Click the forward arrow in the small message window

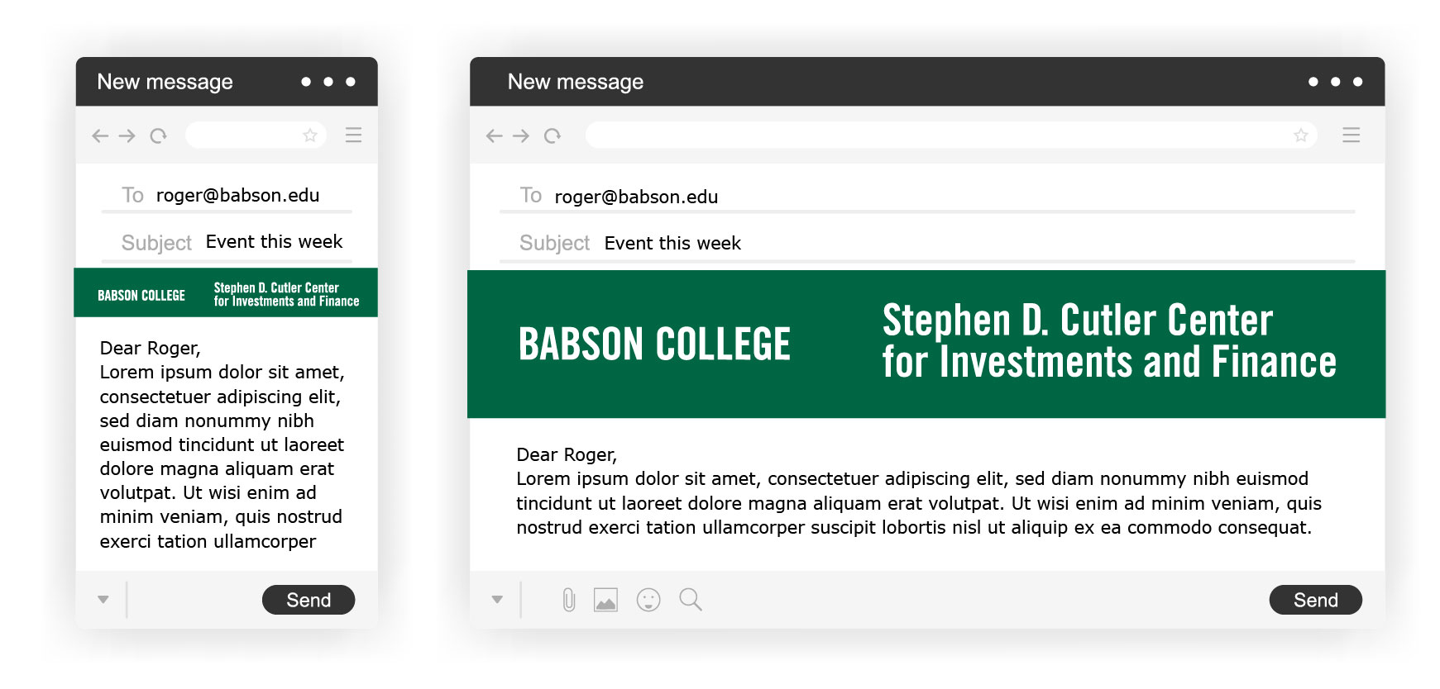pyautogui.click(x=127, y=135)
